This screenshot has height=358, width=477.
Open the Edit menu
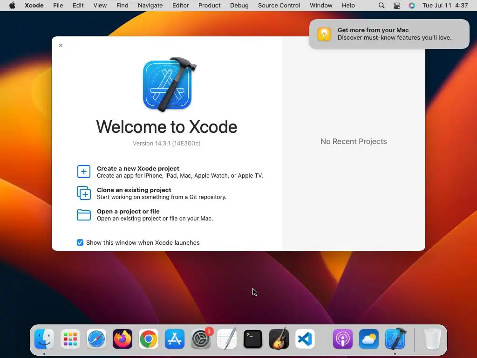78,6
